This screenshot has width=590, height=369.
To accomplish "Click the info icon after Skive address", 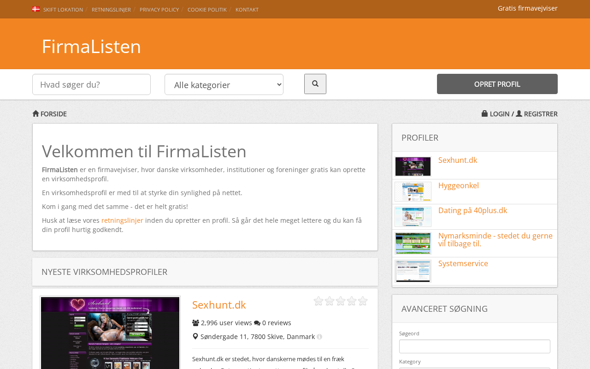I will coord(319,337).
